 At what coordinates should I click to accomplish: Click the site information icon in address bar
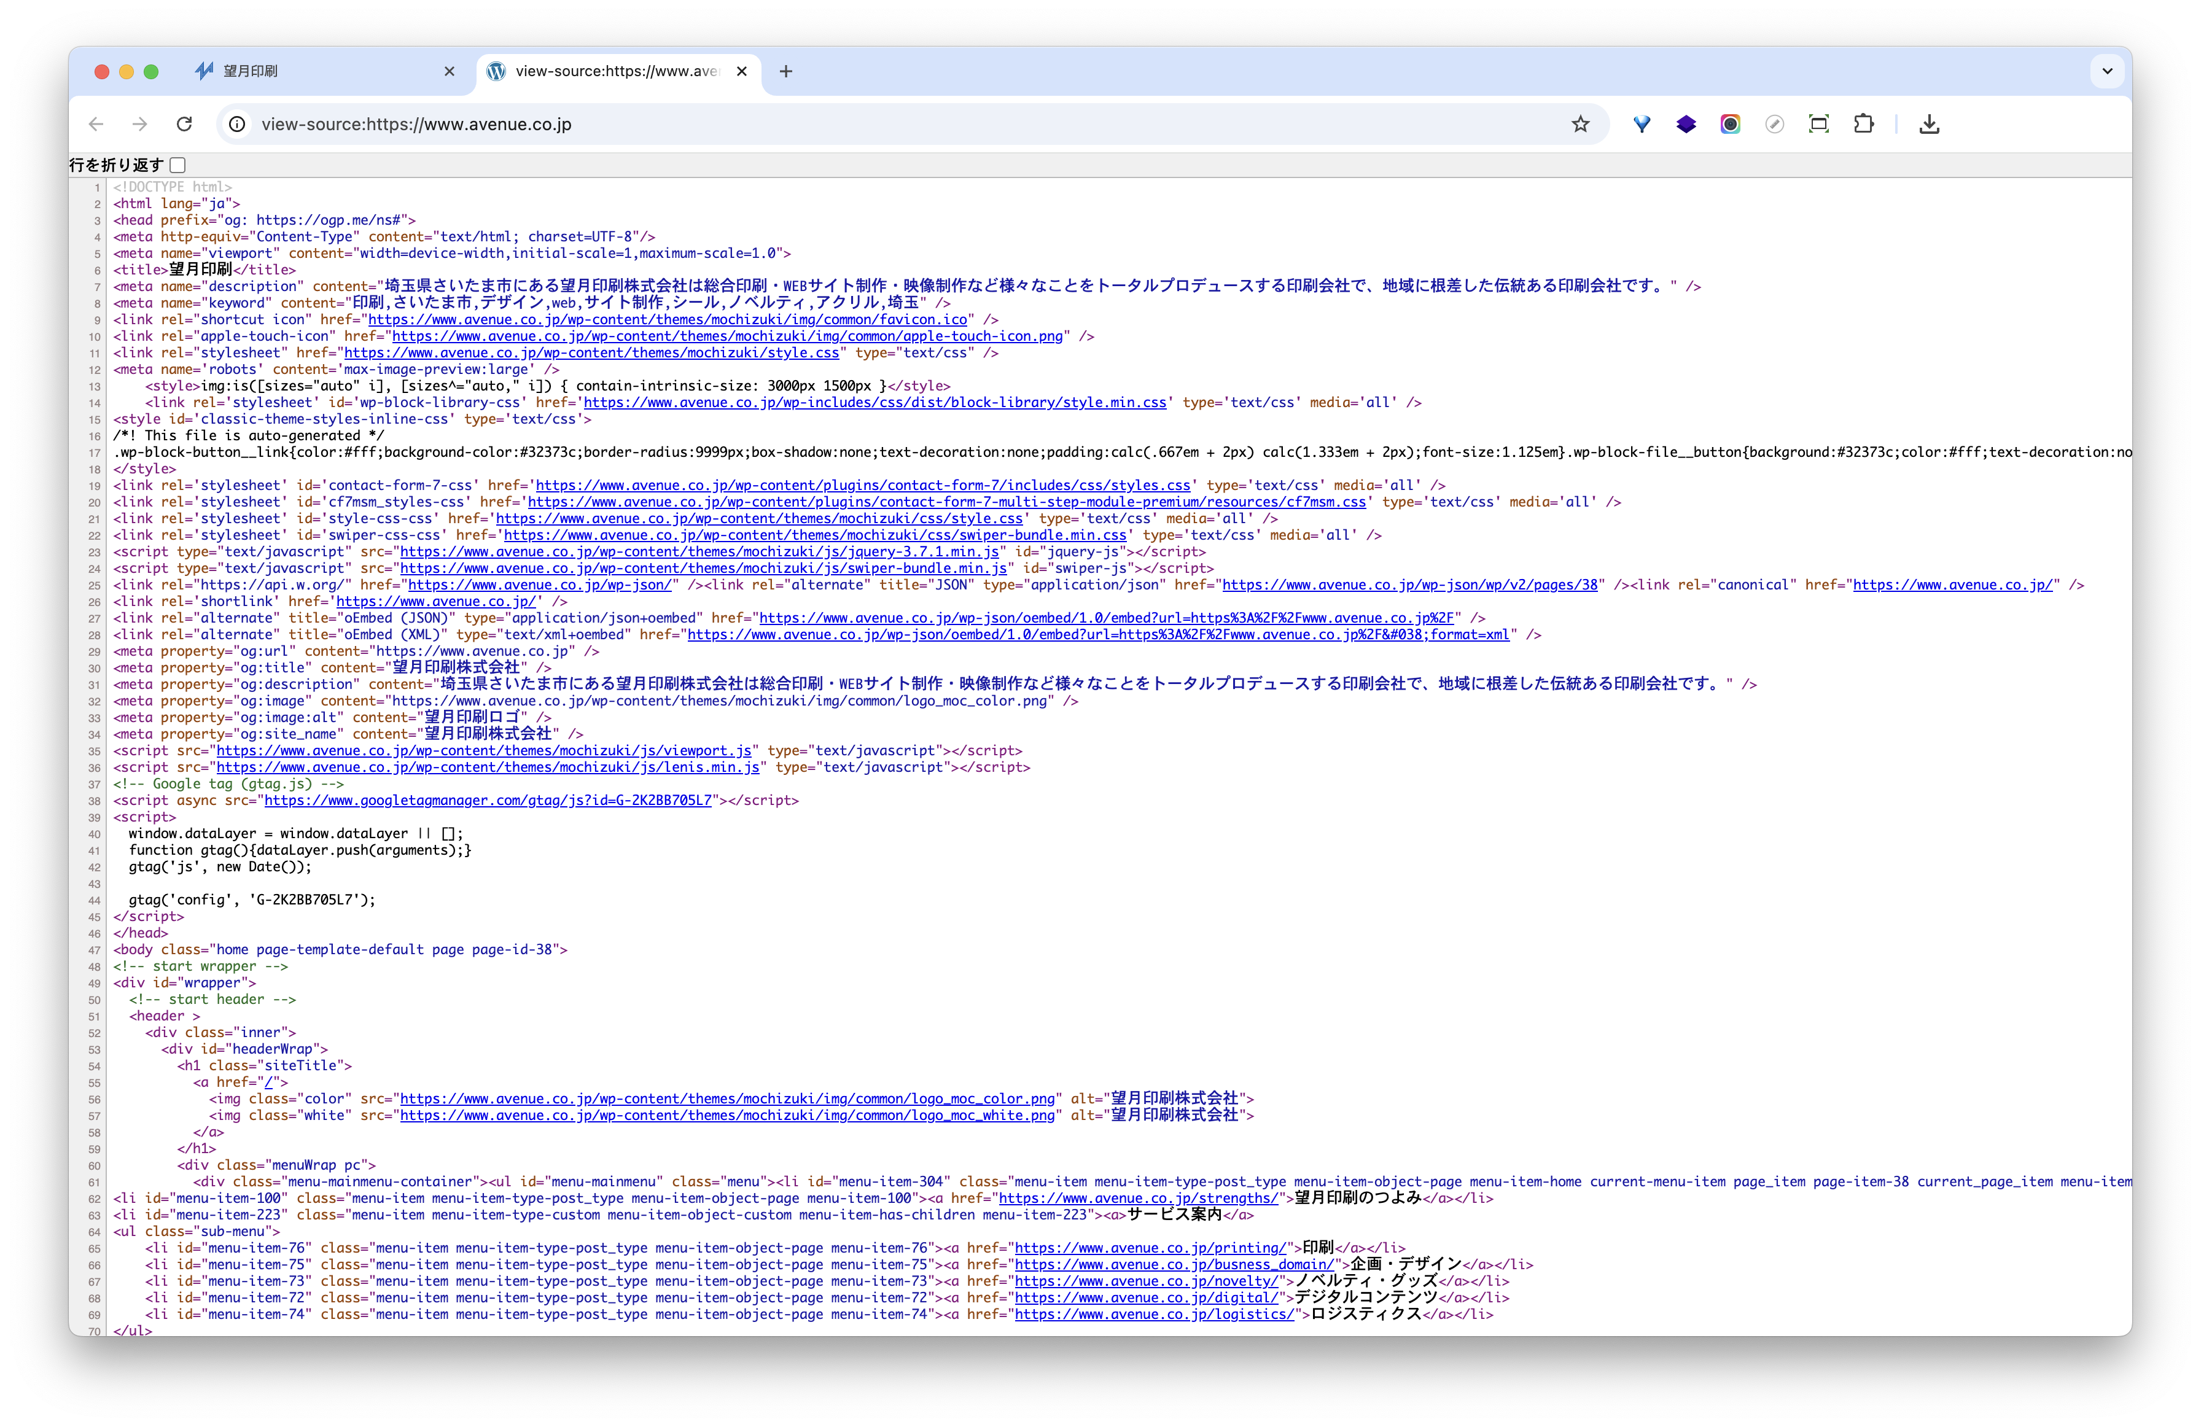[x=238, y=124]
